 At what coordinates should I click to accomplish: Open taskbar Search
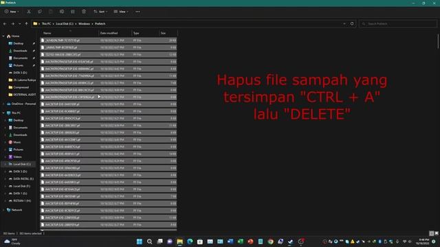(150, 242)
